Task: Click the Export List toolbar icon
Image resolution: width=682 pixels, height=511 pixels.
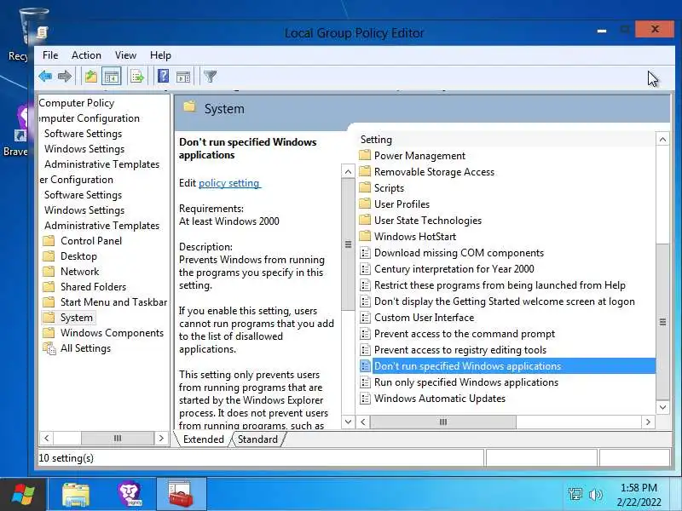Action: coord(137,77)
